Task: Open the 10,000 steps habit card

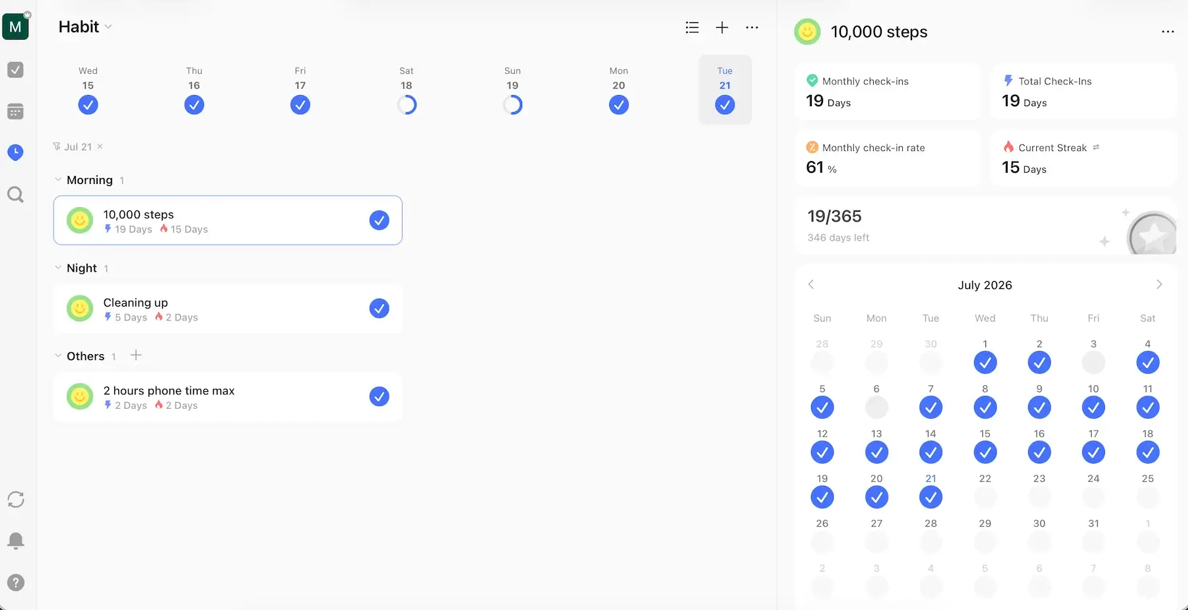Action: [x=228, y=220]
